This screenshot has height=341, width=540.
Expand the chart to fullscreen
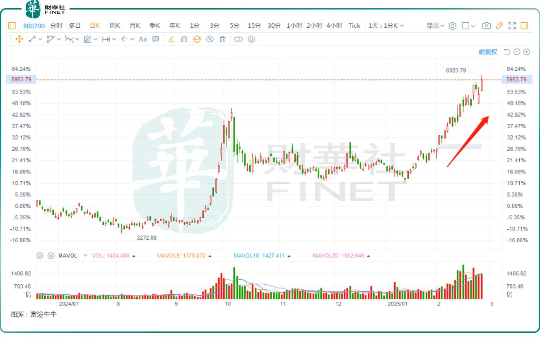512,26
